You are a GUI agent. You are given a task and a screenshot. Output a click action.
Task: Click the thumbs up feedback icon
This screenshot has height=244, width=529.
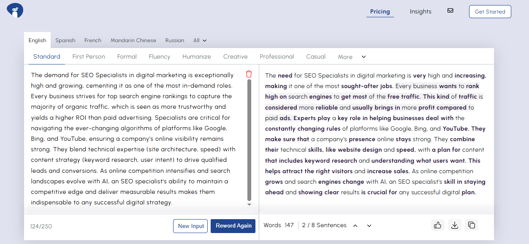click(x=437, y=225)
